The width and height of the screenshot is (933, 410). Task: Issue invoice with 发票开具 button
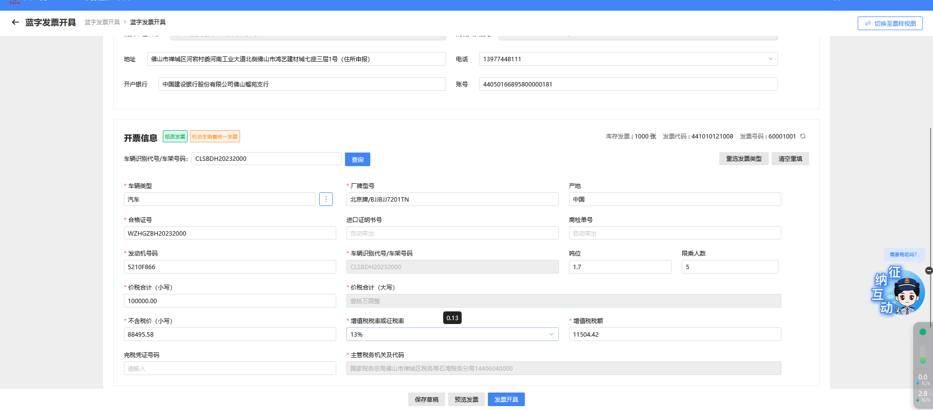coord(506,399)
